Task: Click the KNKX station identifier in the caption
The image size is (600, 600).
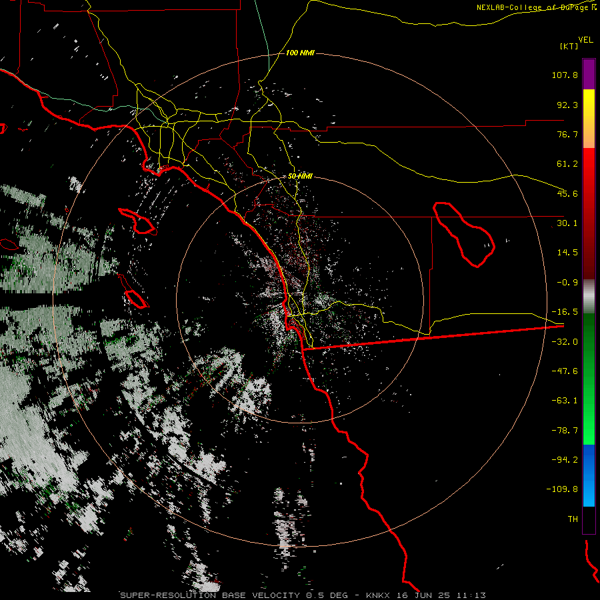Action: click(x=378, y=595)
